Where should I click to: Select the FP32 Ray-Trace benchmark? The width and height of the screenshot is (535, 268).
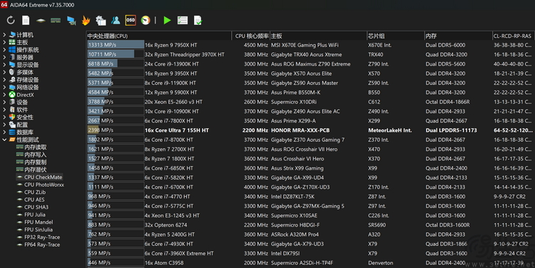(x=42, y=237)
